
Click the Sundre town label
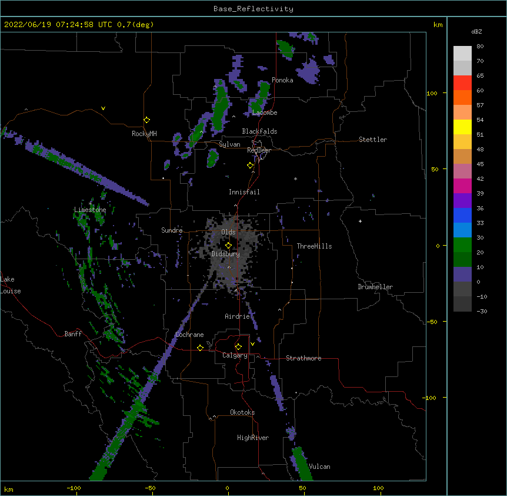[172, 230]
